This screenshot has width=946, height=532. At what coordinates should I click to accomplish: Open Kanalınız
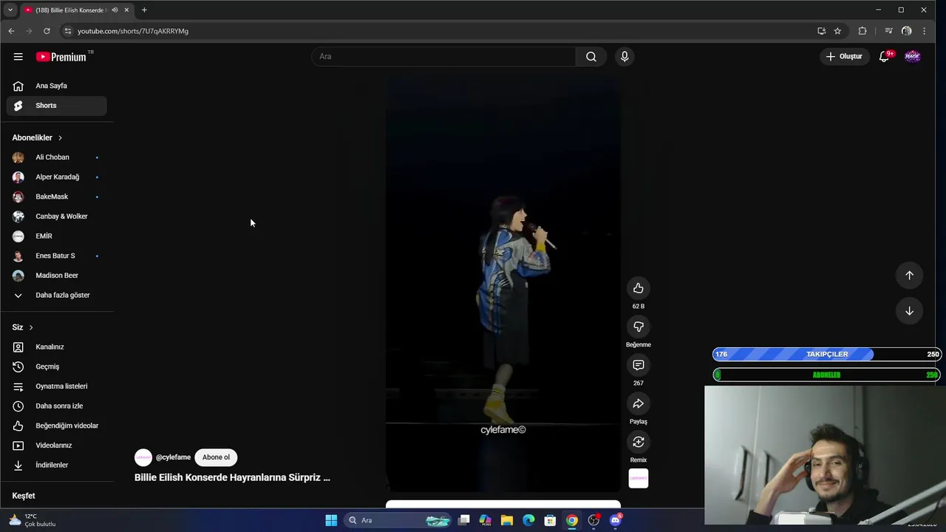(x=57, y=347)
